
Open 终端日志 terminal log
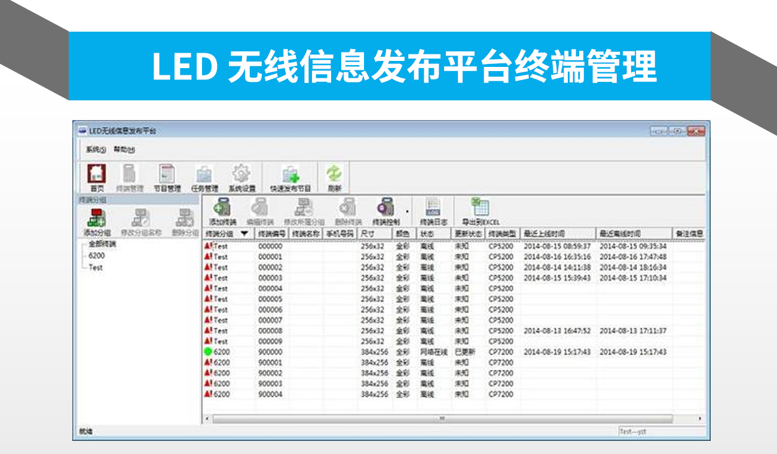pyautogui.click(x=433, y=209)
